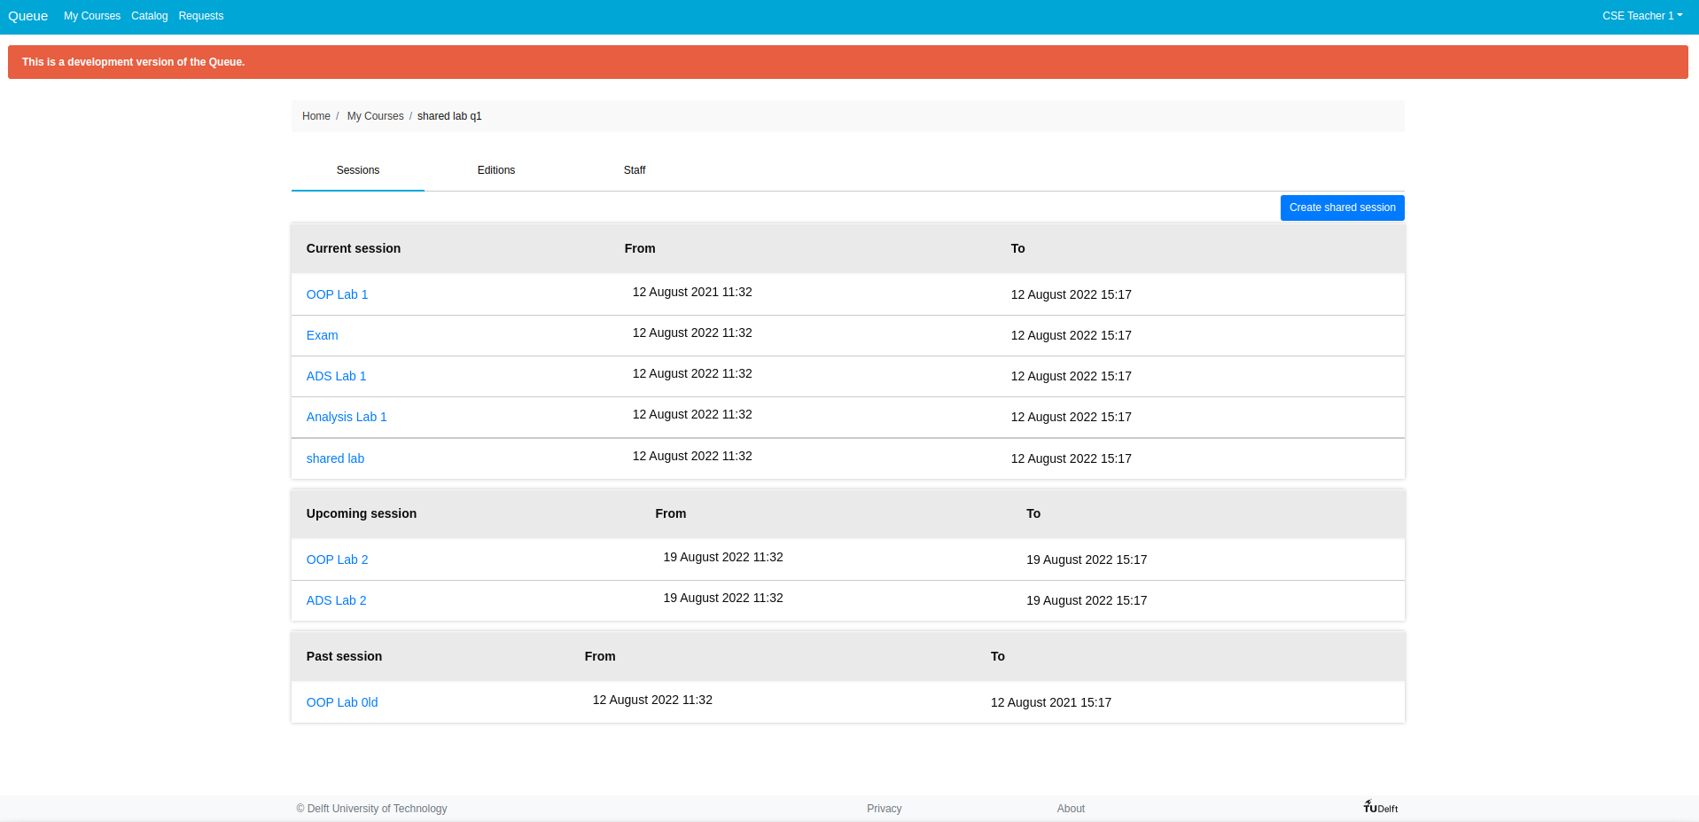This screenshot has height=822, width=1699.
Task: Click Home breadcrumb link
Action: point(316,116)
